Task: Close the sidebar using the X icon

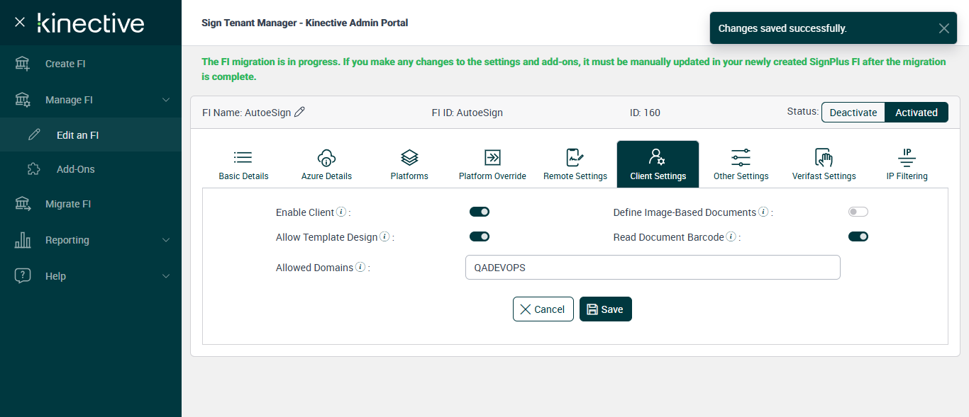Action: point(20,22)
